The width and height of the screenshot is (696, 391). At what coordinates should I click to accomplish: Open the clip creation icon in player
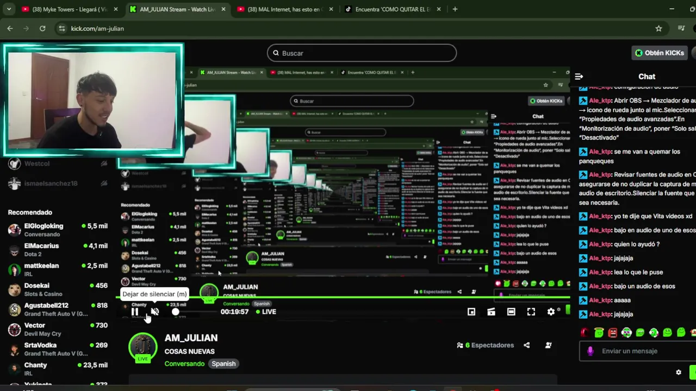pyautogui.click(x=491, y=312)
